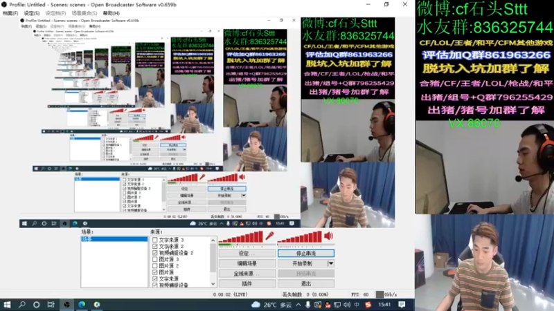Launch Microsoft Edge from the taskbar
This screenshot has width=554, height=311.
(x=82, y=304)
